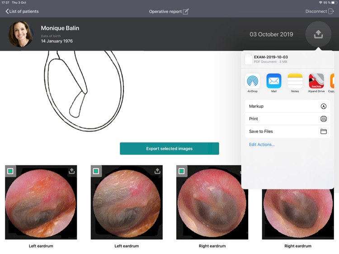Open the PDF in iXpand Drive
This screenshot has width=339, height=254.
[316, 83]
